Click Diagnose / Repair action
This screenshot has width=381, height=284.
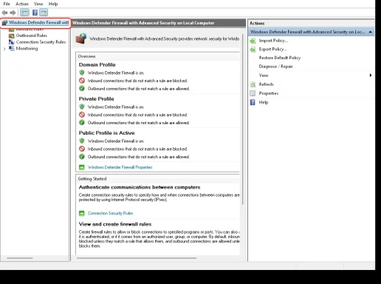[275, 67]
